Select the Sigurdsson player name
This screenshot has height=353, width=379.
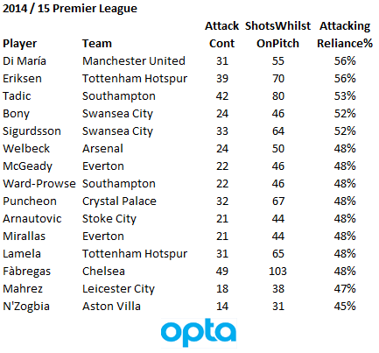(32, 131)
